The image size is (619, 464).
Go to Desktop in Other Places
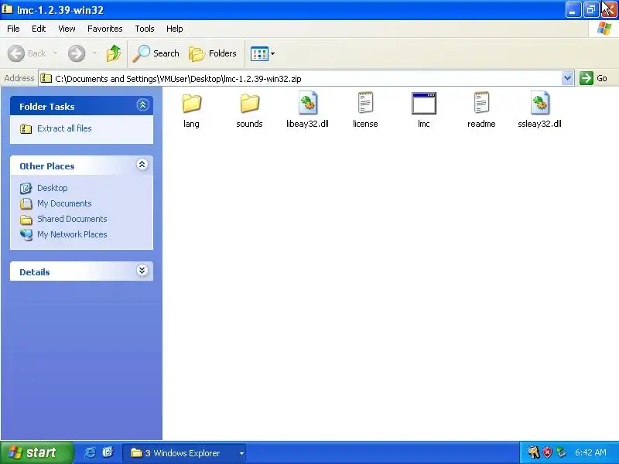tap(52, 188)
